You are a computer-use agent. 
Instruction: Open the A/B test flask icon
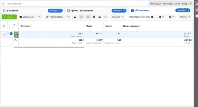pyautogui.click(x=75, y=17)
